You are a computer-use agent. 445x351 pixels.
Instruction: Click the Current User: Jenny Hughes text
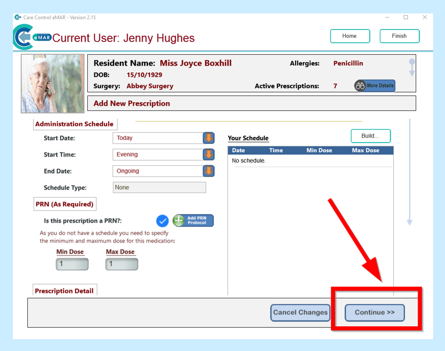124,38
